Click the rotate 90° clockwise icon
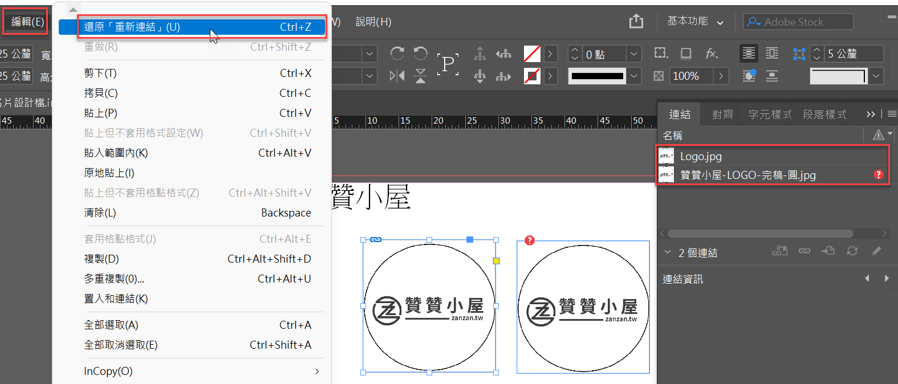The width and height of the screenshot is (898, 384). (x=397, y=54)
